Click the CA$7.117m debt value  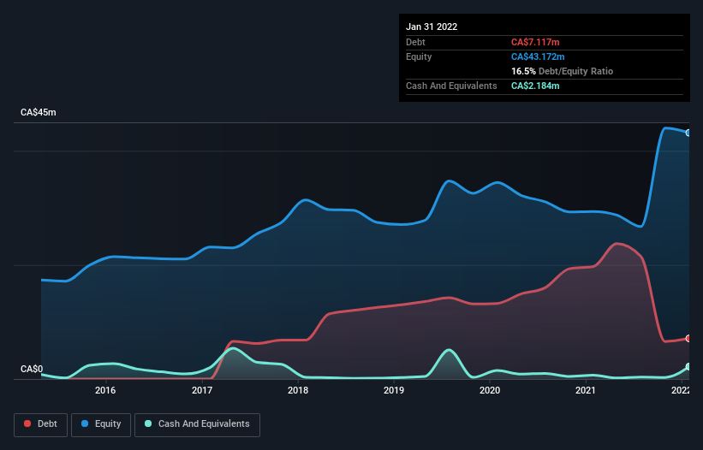point(535,42)
